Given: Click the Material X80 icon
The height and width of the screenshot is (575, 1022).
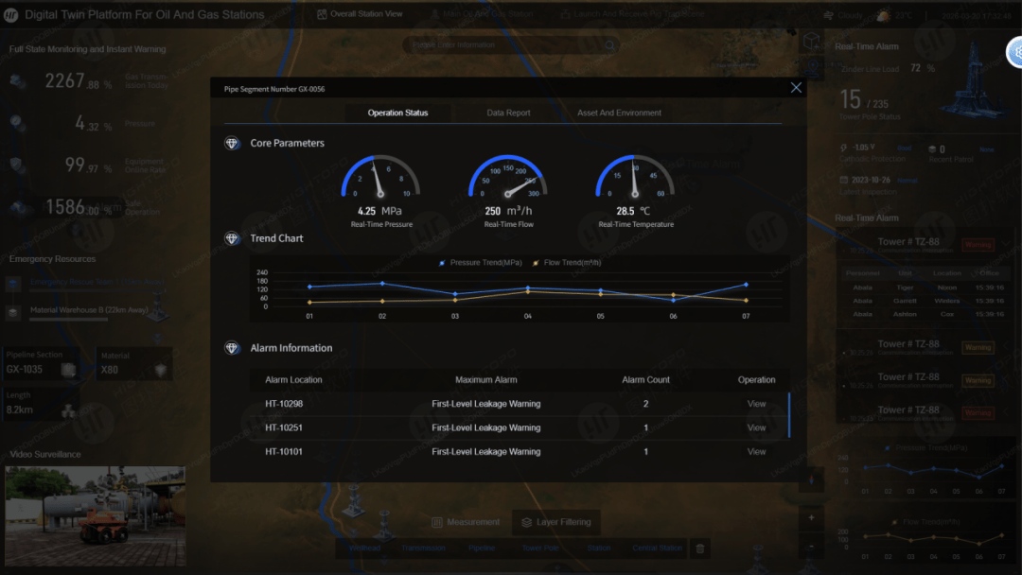Looking at the screenshot, I should pos(160,370).
